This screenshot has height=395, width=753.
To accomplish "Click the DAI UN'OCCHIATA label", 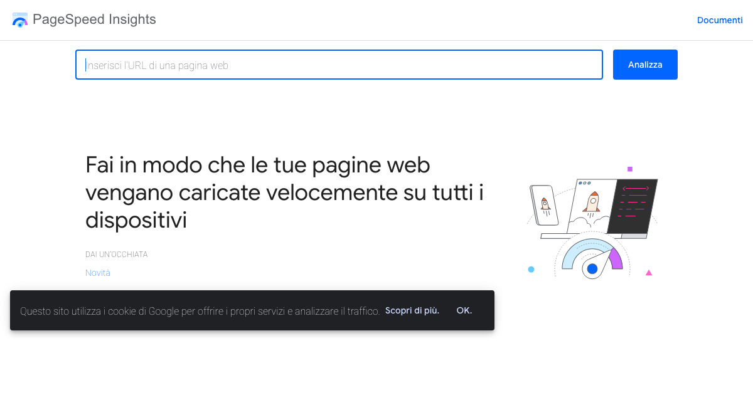I will [116, 254].
